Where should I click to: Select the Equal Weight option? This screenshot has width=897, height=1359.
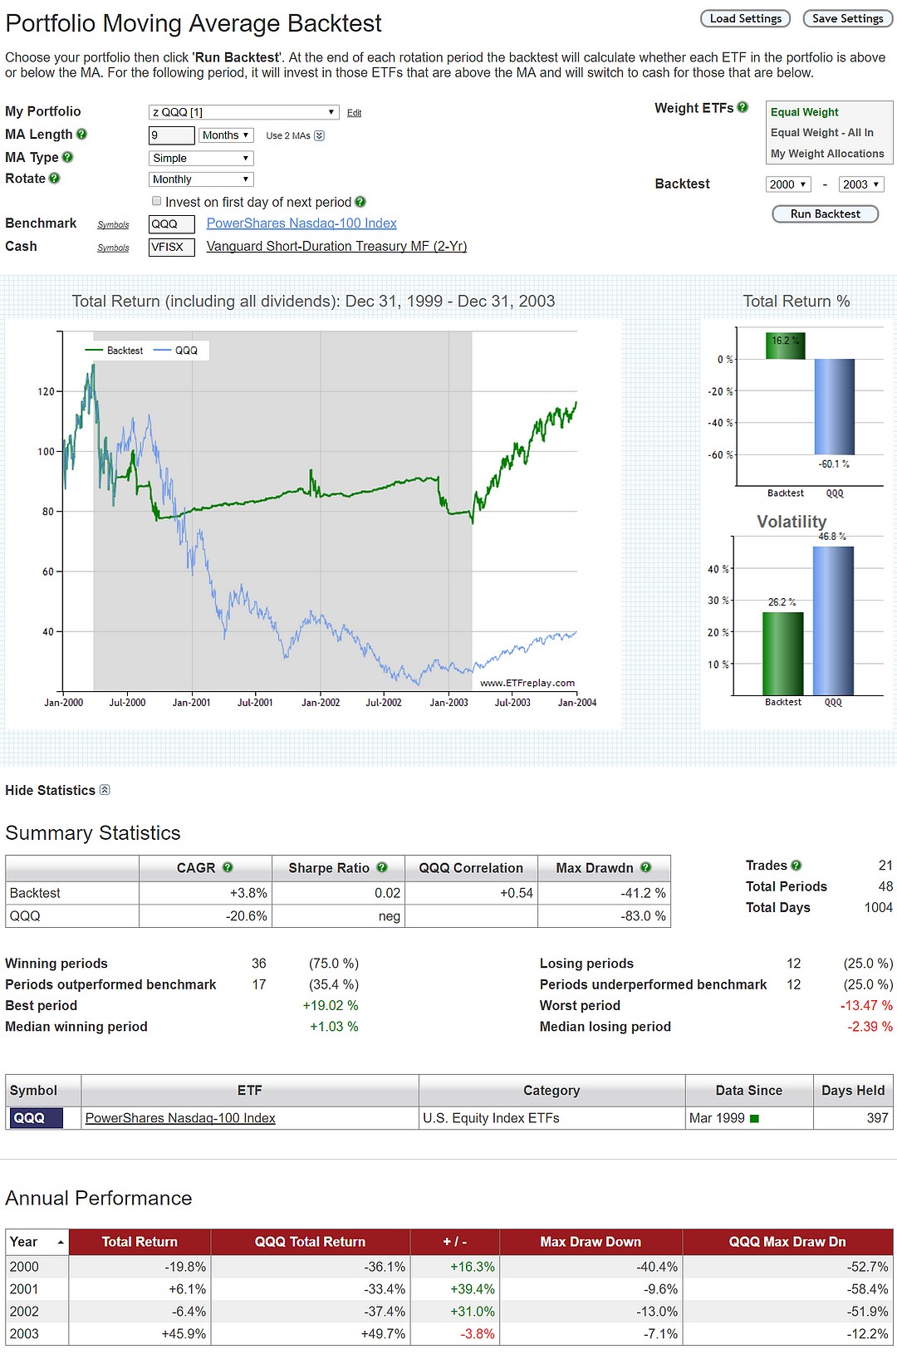click(x=804, y=112)
